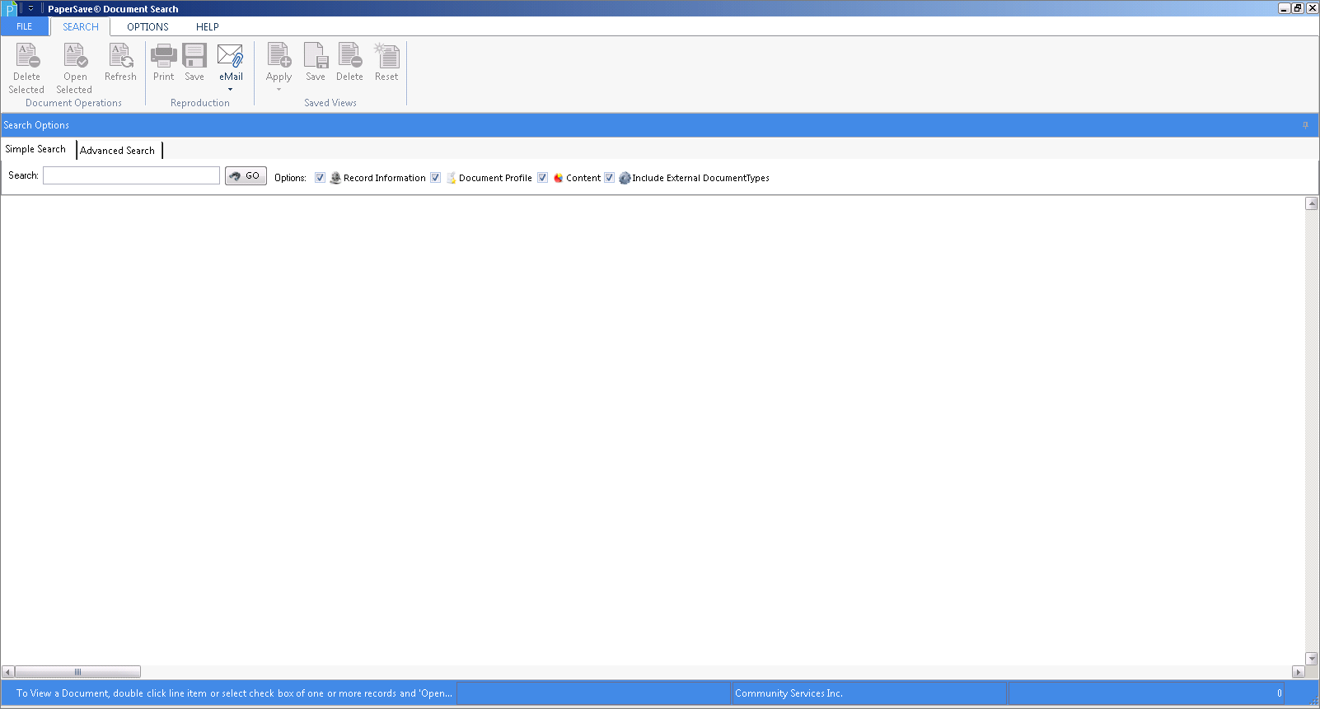Click the horizontal scrollbar right arrow
The image size is (1320, 709).
[1299, 672]
